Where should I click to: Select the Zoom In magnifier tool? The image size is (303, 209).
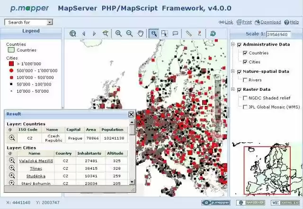pyautogui.click(x=118, y=34)
